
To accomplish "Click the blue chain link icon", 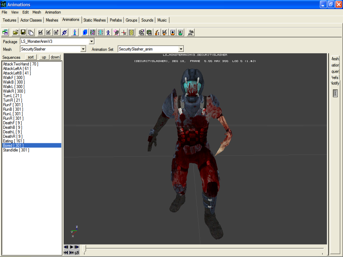I will tap(65, 32).
